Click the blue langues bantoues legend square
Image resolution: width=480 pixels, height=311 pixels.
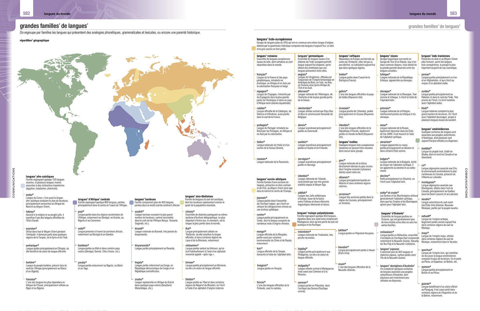[132, 202]
